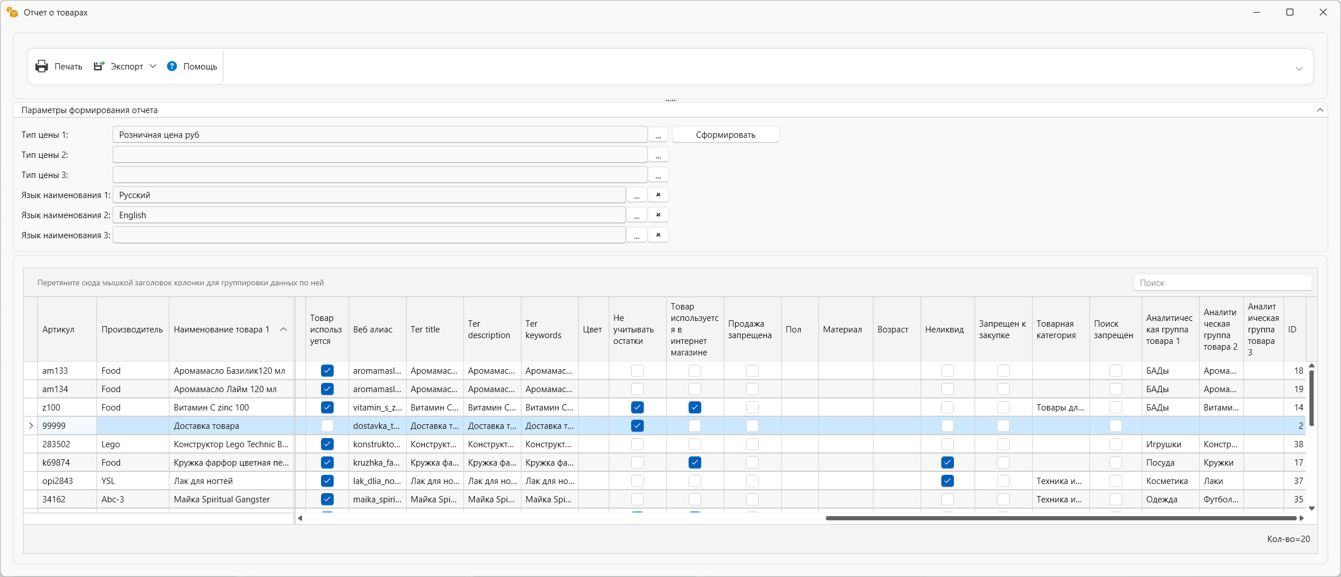Toggle Неликвид checkbox for k69874 row

pos(948,463)
